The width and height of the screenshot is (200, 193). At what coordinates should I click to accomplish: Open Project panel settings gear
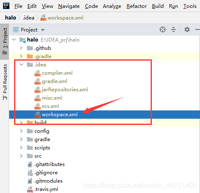point(187,29)
